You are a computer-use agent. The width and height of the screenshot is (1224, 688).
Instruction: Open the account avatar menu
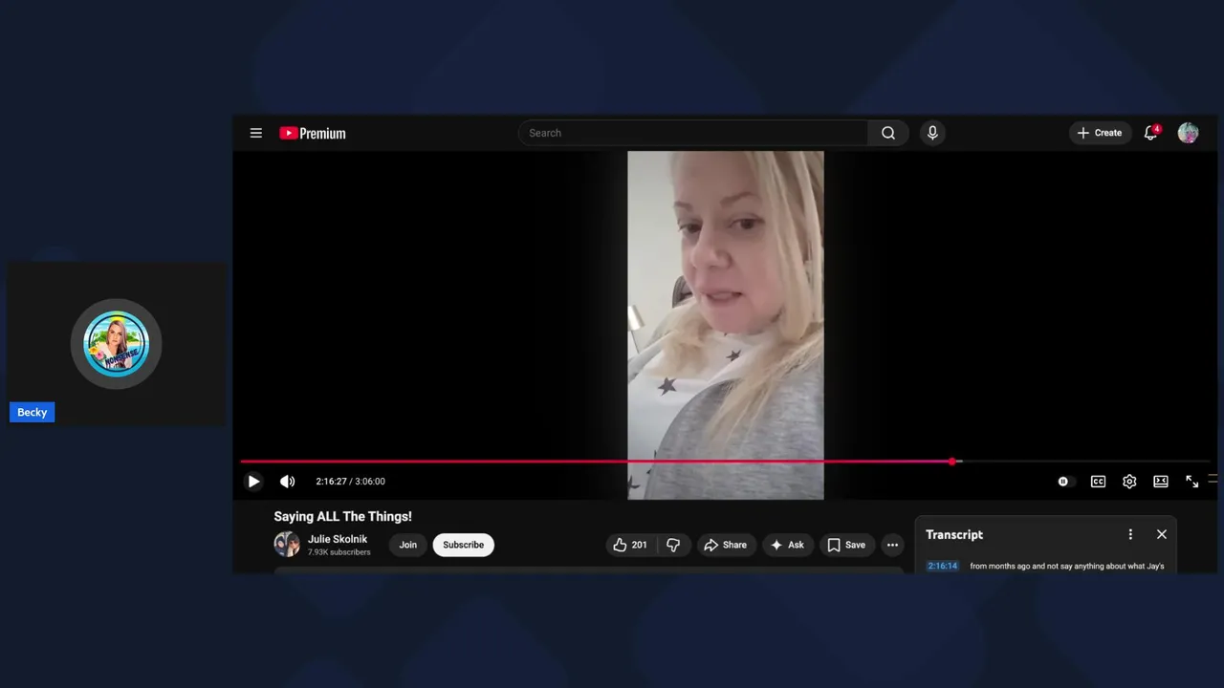pyautogui.click(x=1188, y=133)
